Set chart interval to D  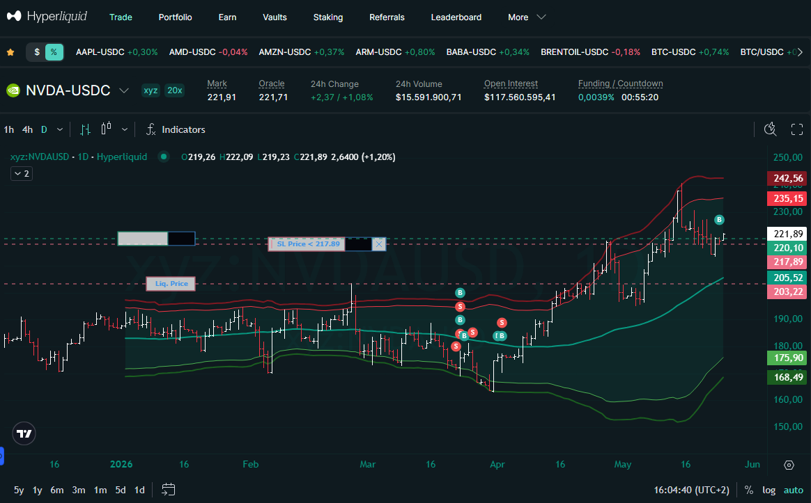[x=44, y=129]
